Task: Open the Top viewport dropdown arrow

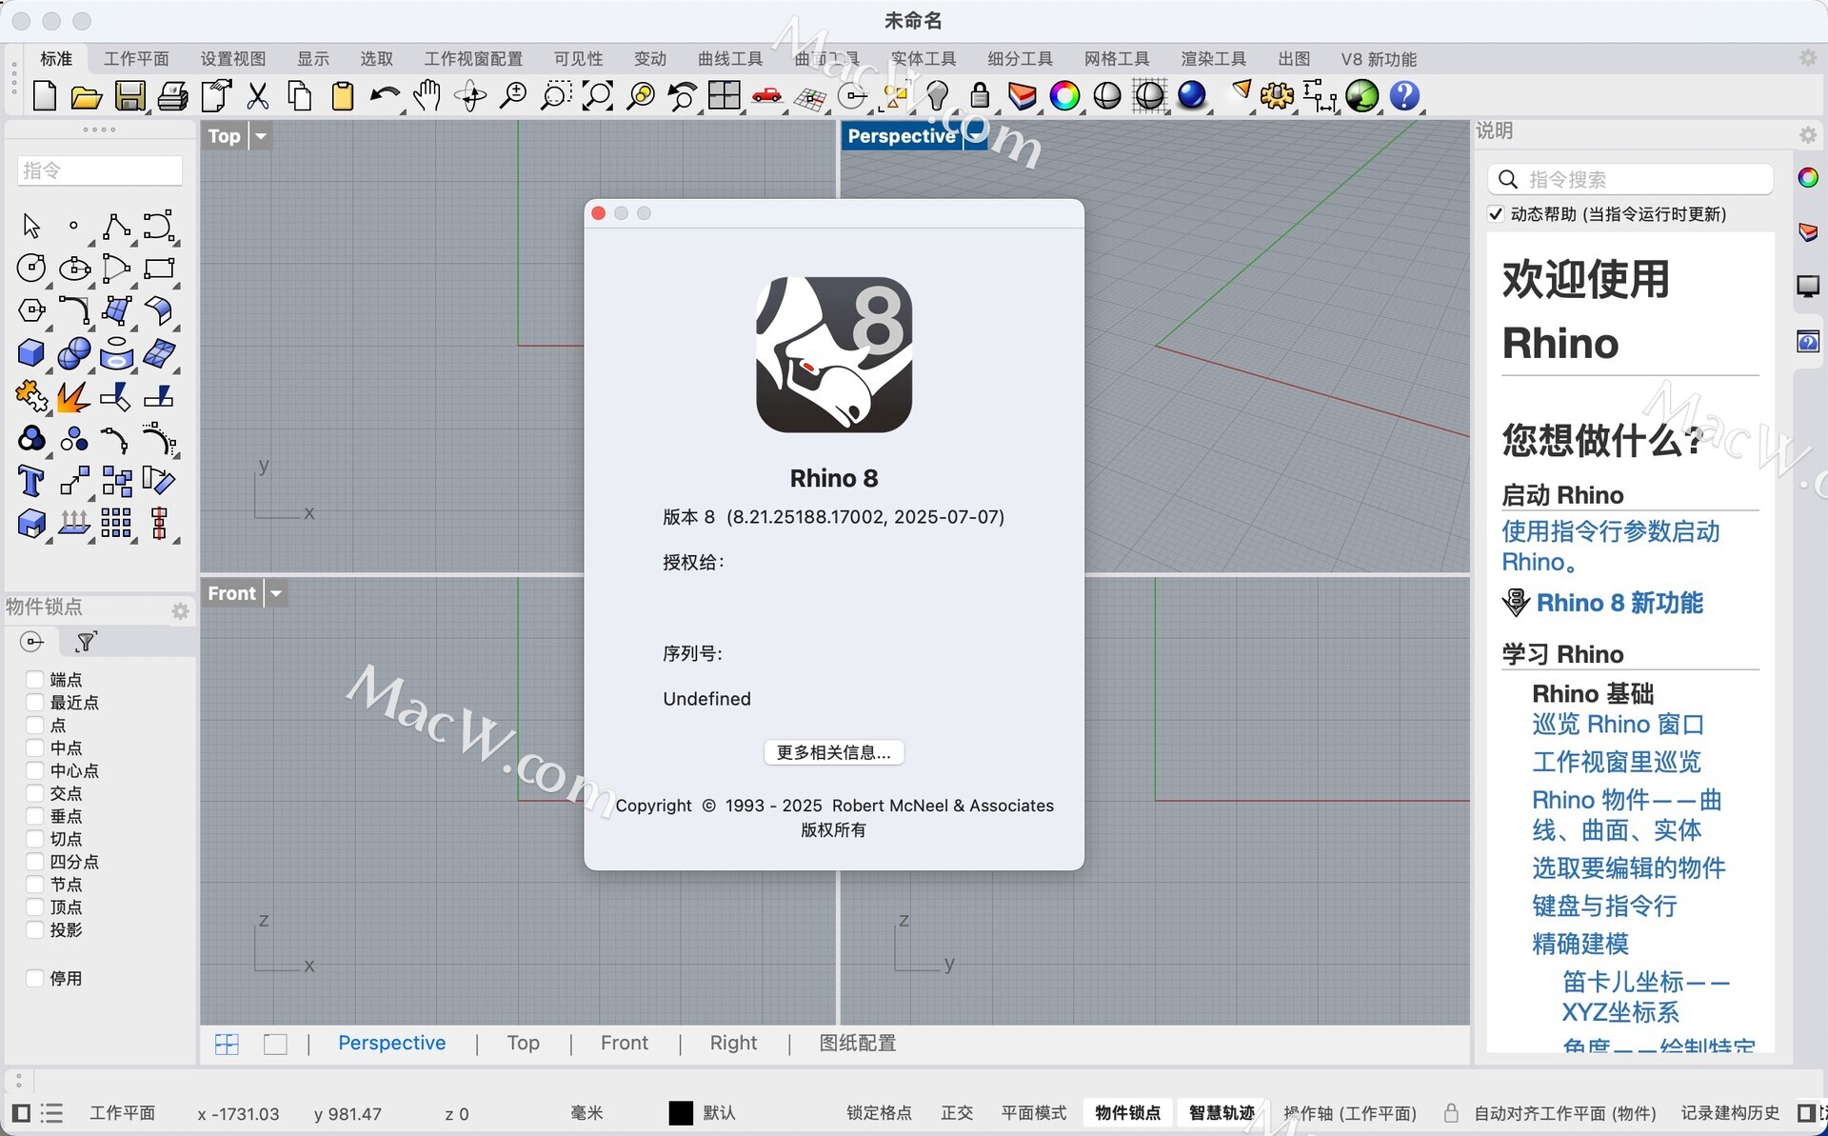Action: [x=261, y=136]
